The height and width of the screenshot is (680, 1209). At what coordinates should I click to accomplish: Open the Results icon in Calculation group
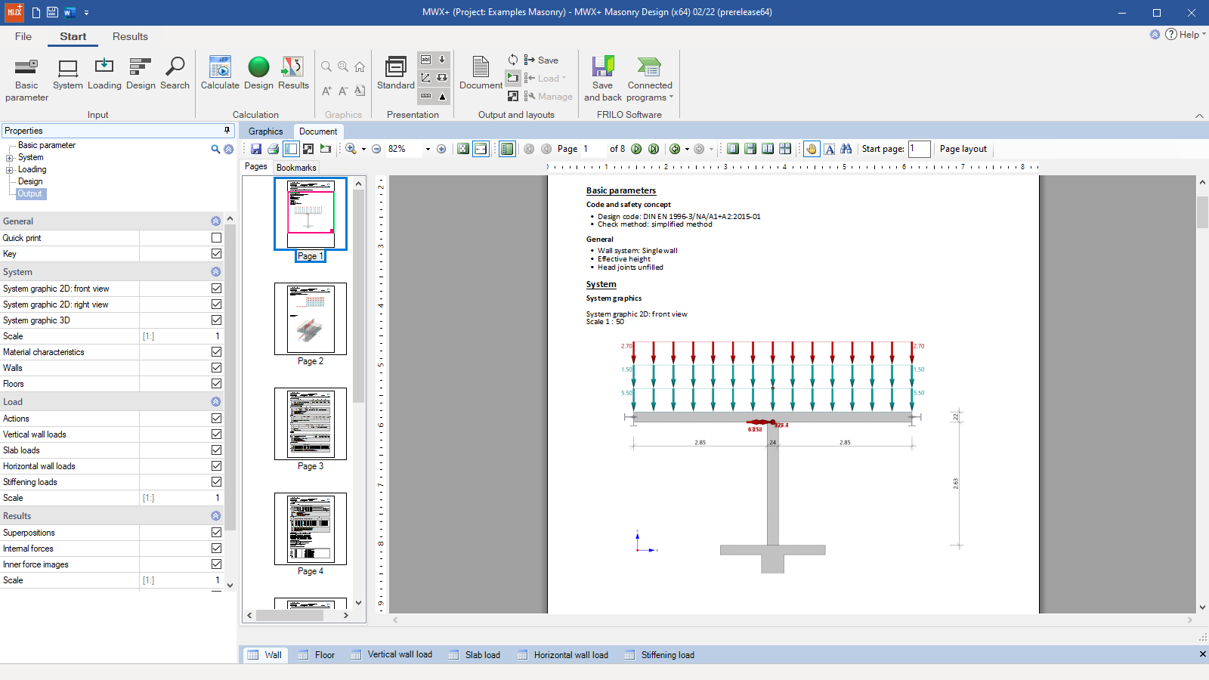[x=293, y=74]
